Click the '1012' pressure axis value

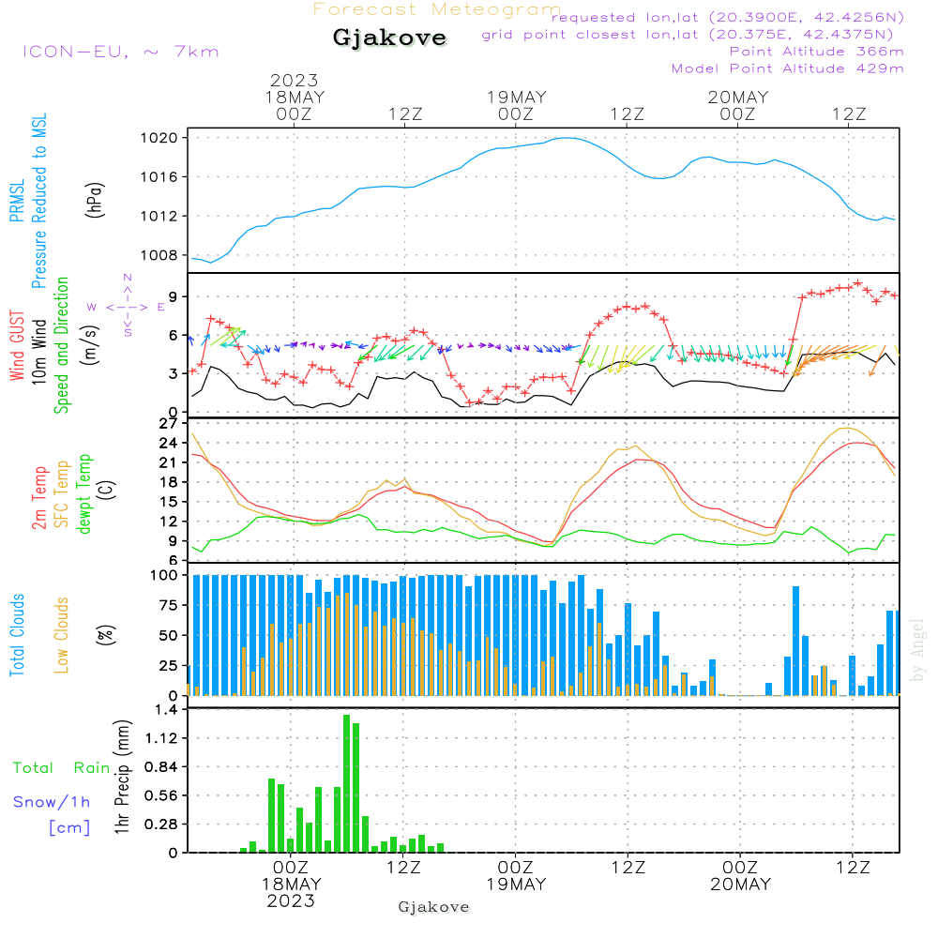[159, 216]
